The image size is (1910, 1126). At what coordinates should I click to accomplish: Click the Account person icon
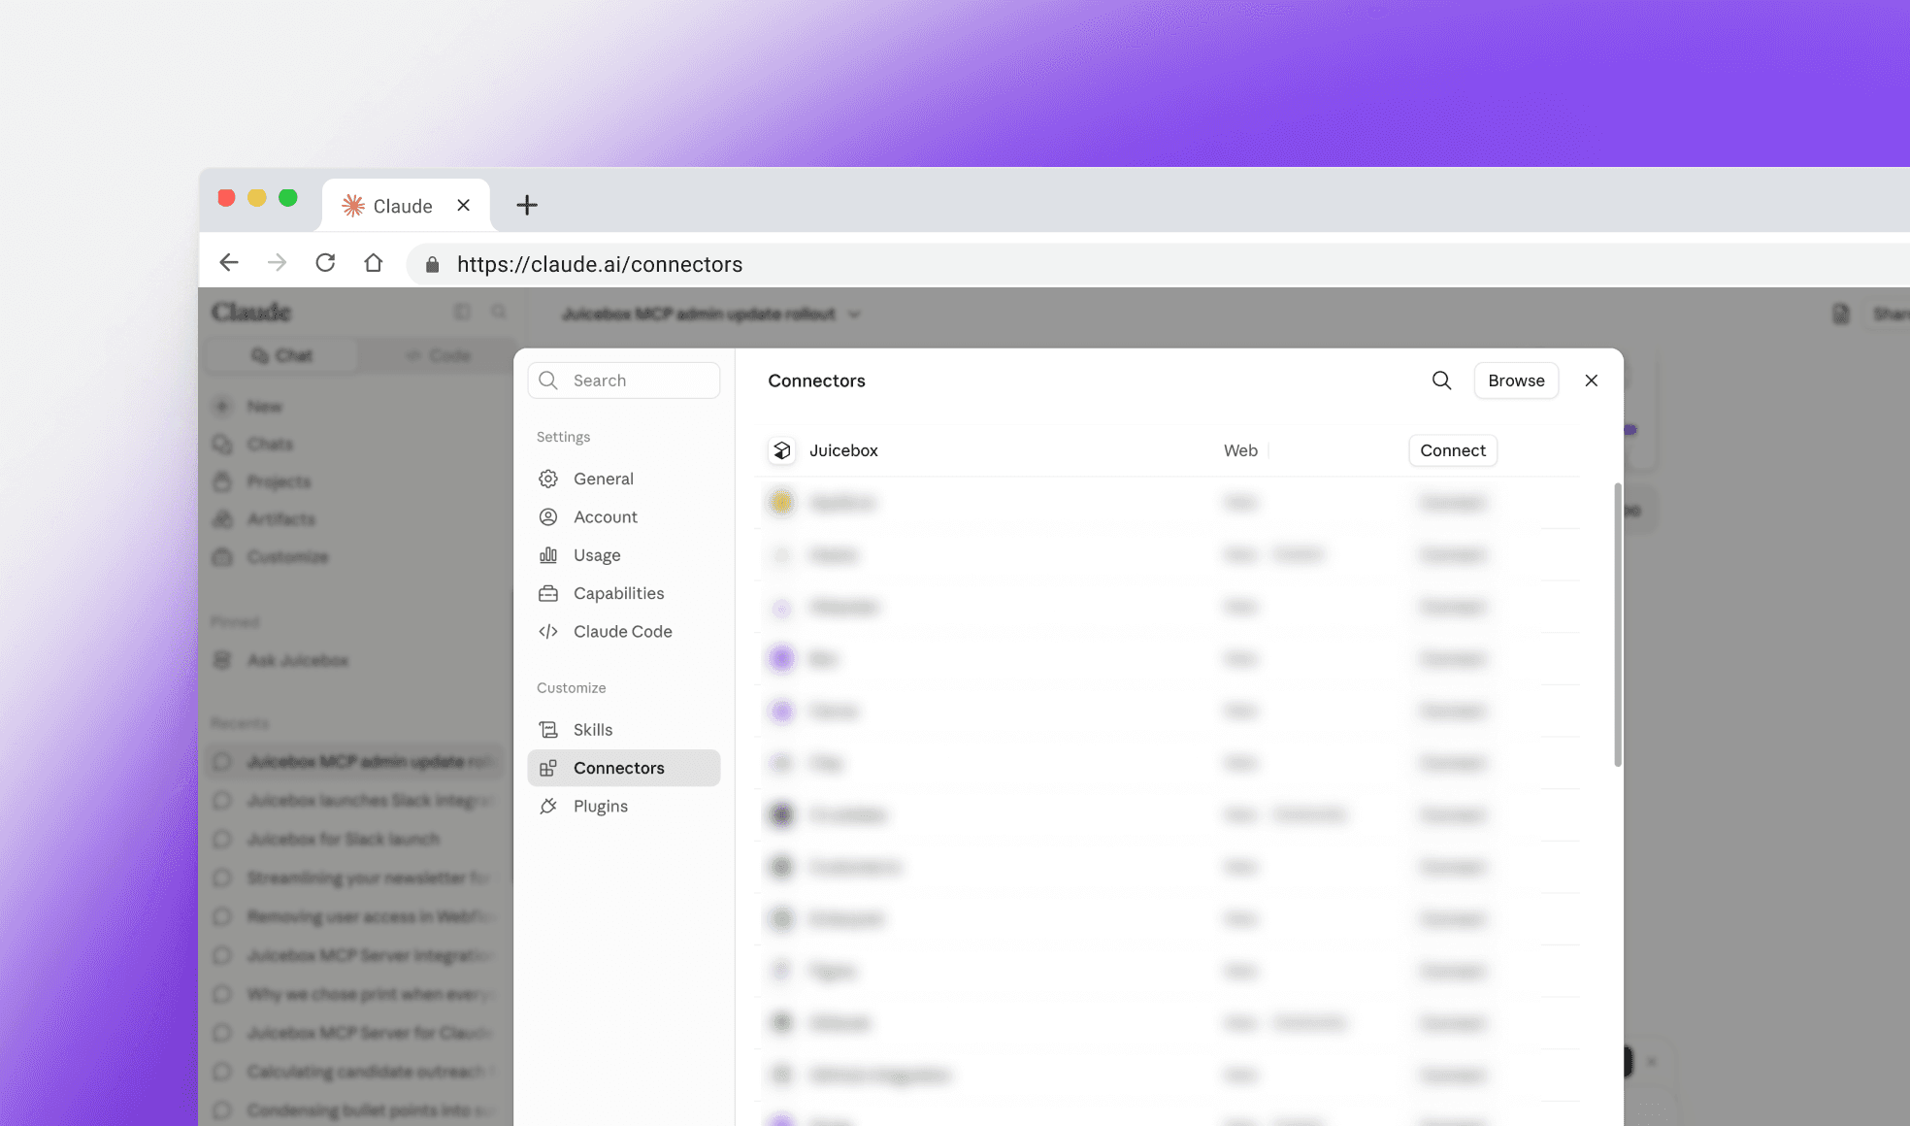coord(548,517)
